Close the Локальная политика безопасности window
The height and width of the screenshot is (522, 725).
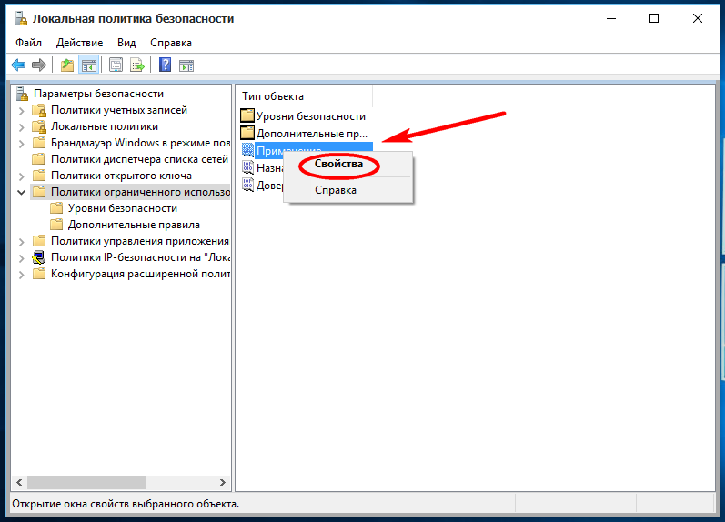698,18
